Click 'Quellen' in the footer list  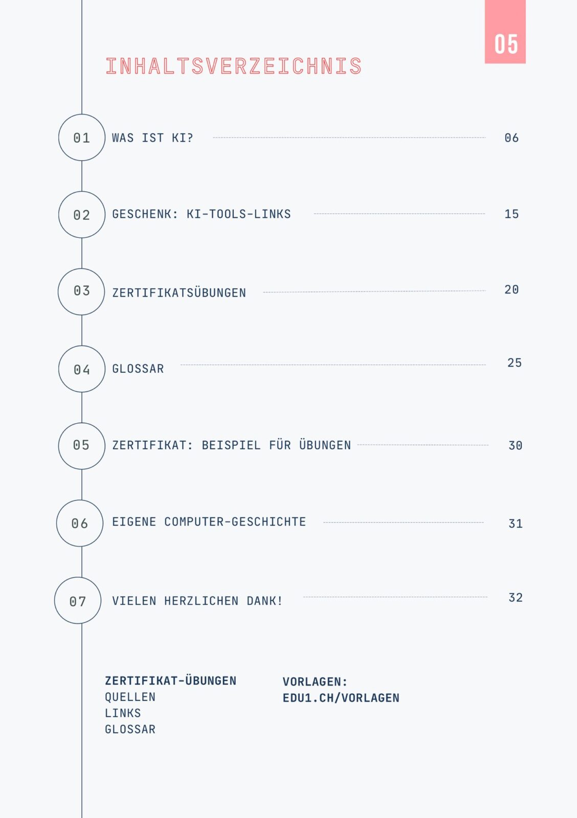(130, 697)
